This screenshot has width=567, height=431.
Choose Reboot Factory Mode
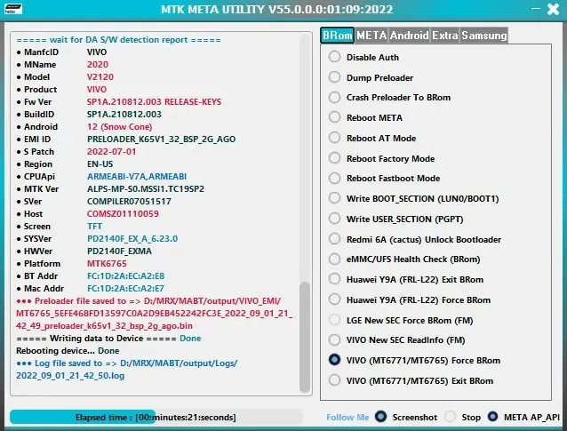coord(382,158)
